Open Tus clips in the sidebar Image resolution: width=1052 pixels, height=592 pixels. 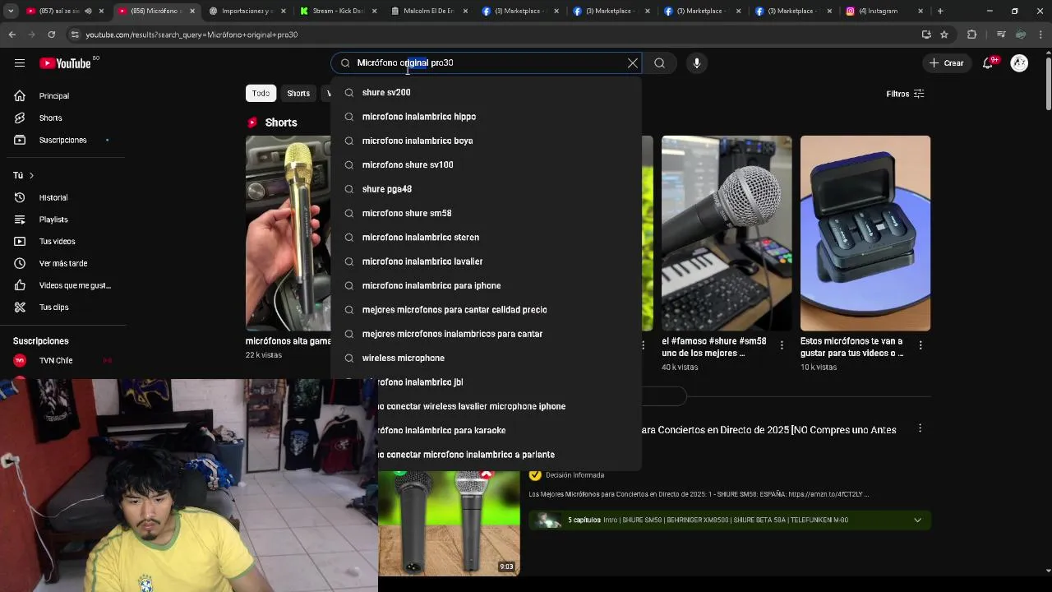(x=53, y=308)
